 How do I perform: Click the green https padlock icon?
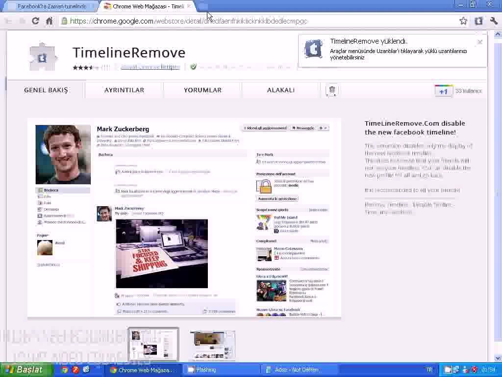pyautogui.click(x=64, y=21)
